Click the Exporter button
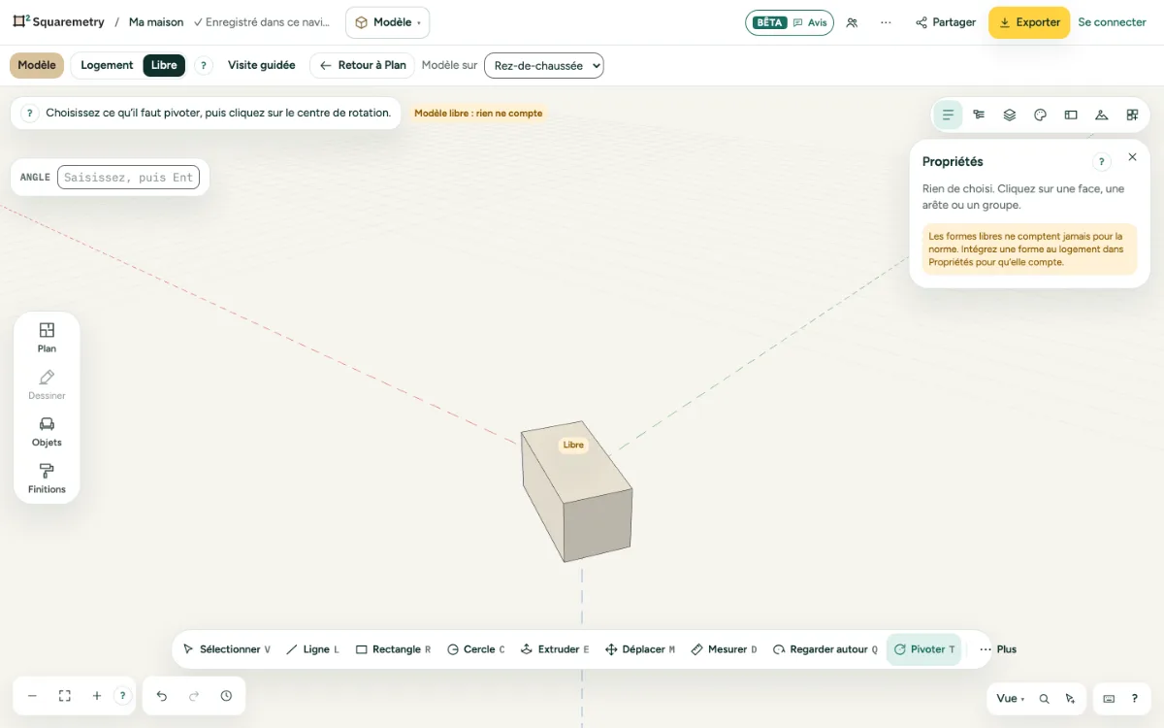The height and width of the screenshot is (728, 1164). pos(1029,22)
